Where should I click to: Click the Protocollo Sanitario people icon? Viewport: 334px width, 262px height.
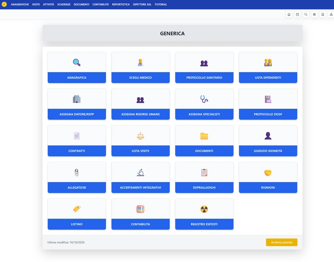pyautogui.click(x=204, y=63)
